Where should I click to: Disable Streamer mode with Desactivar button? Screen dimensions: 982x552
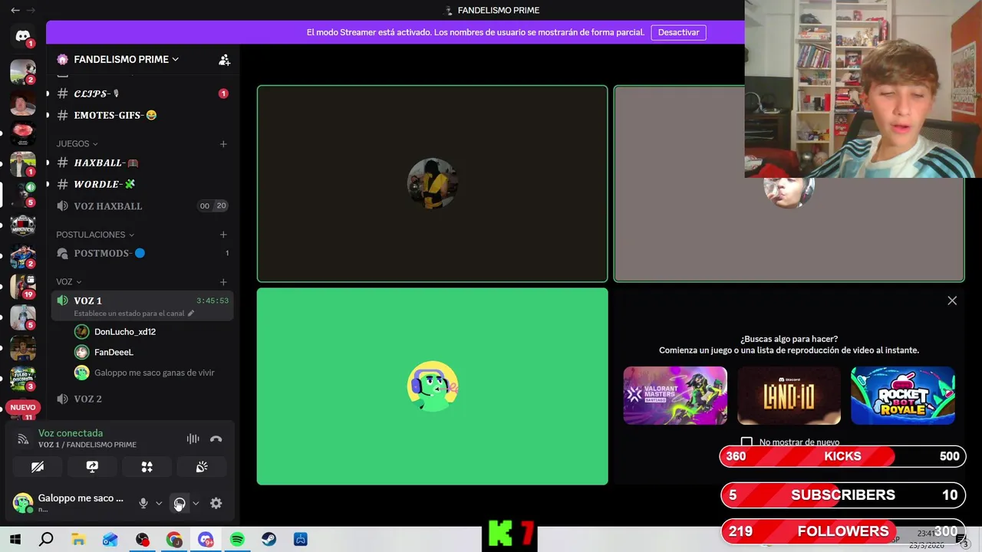(678, 32)
